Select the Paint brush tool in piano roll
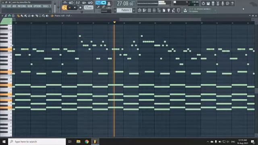 [22, 16]
